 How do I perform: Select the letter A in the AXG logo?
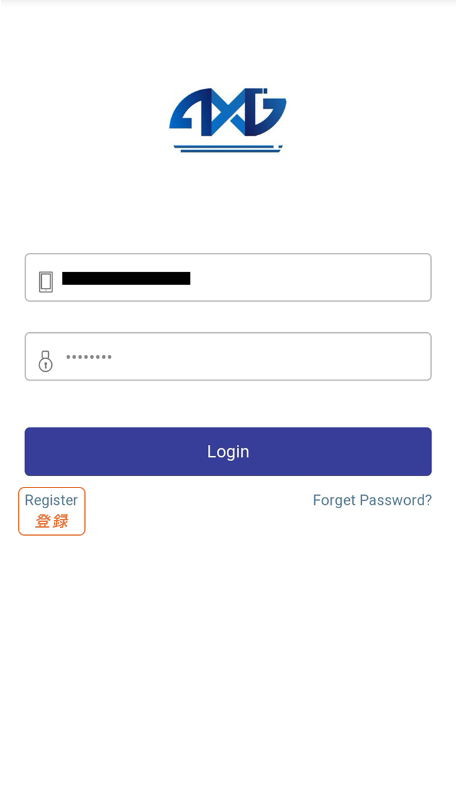[191, 113]
